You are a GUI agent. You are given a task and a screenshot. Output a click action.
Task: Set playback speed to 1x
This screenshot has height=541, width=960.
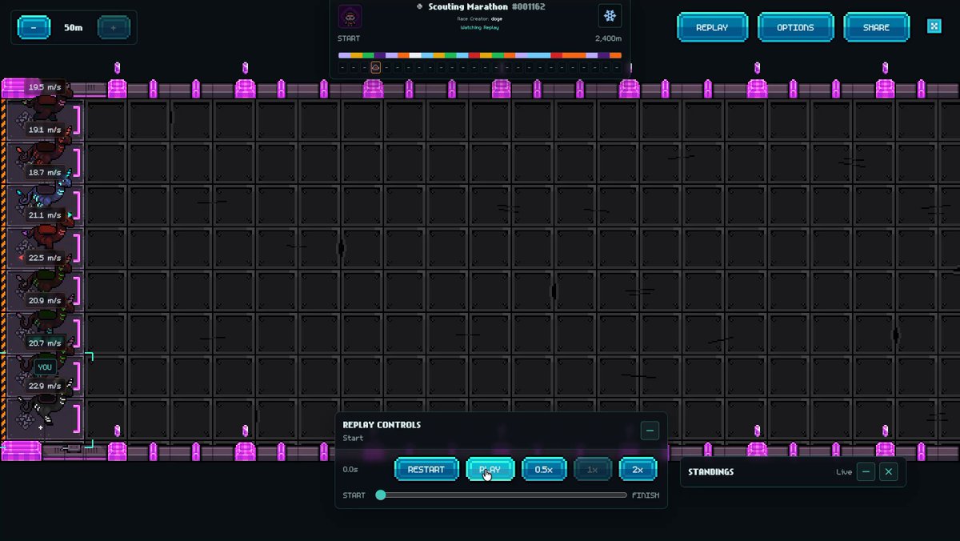click(x=593, y=470)
